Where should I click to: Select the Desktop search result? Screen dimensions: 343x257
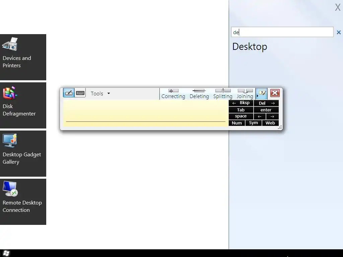tap(250, 47)
